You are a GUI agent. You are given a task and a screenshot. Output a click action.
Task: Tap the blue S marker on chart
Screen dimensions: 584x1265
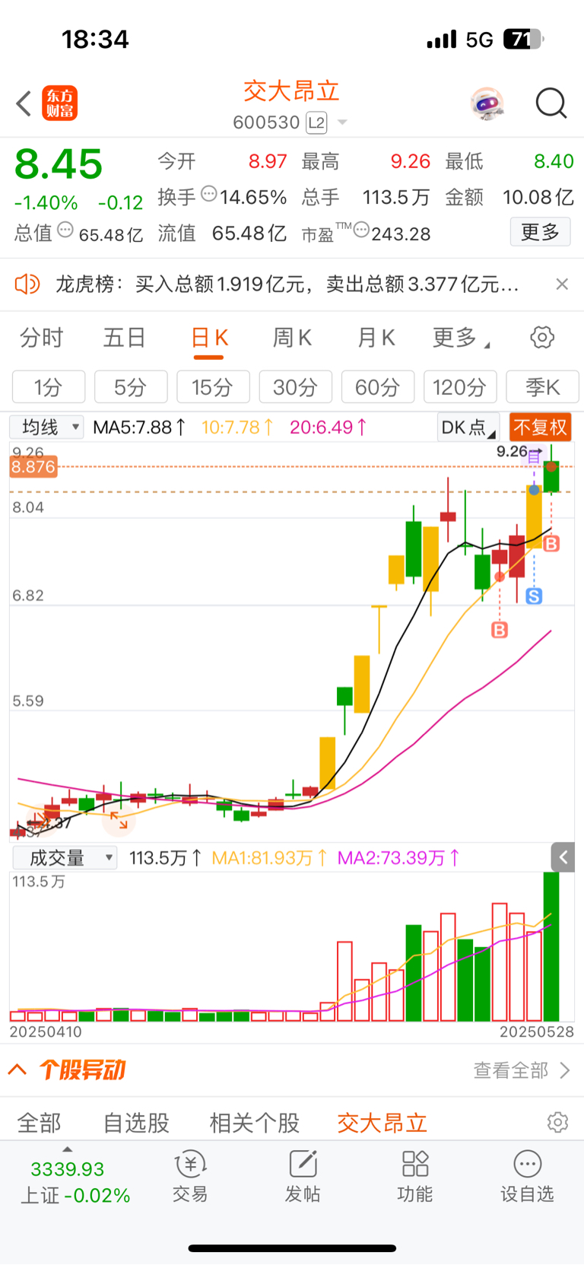tap(534, 596)
